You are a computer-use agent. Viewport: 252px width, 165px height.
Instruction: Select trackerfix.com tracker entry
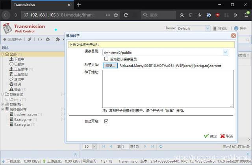point(26,114)
